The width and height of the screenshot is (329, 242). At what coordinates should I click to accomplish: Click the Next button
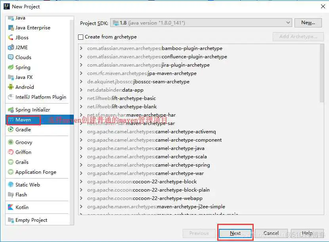click(x=235, y=233)
